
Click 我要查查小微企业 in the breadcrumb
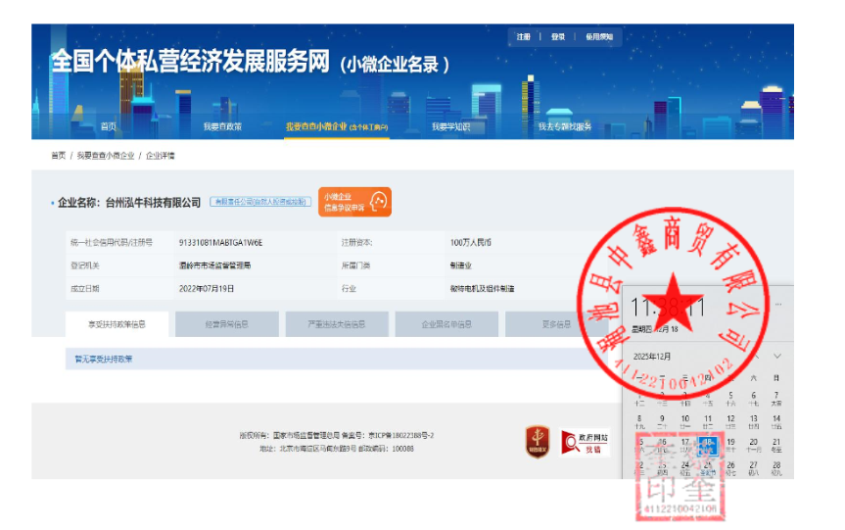tap(106, 156)
